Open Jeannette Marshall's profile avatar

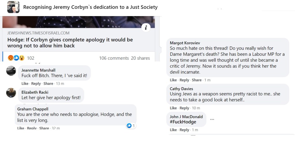[x=11, y=71]
